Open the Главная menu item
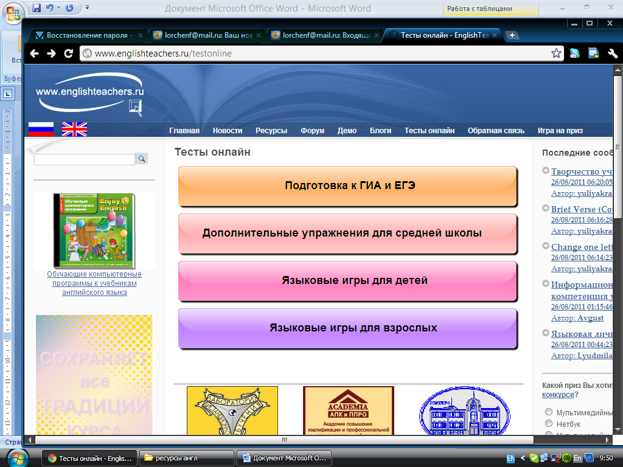This screenshot has width=623, height=467. coord(184,131)
